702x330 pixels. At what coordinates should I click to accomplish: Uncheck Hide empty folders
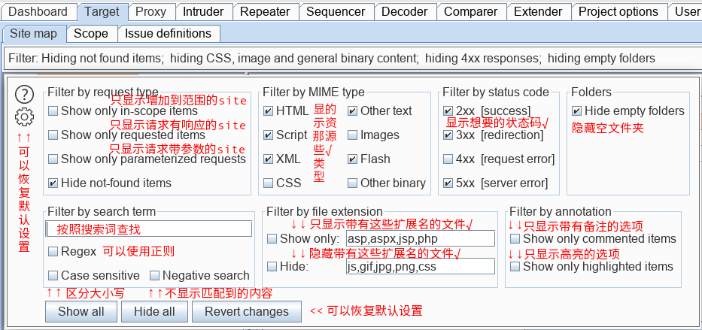tap(577, 111)
